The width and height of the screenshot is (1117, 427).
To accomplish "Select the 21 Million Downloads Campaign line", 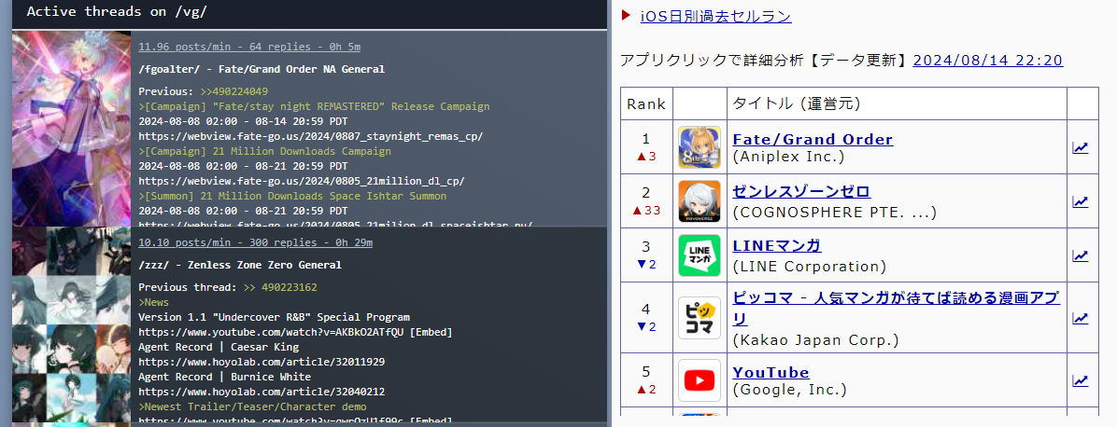I will point(265,151).
